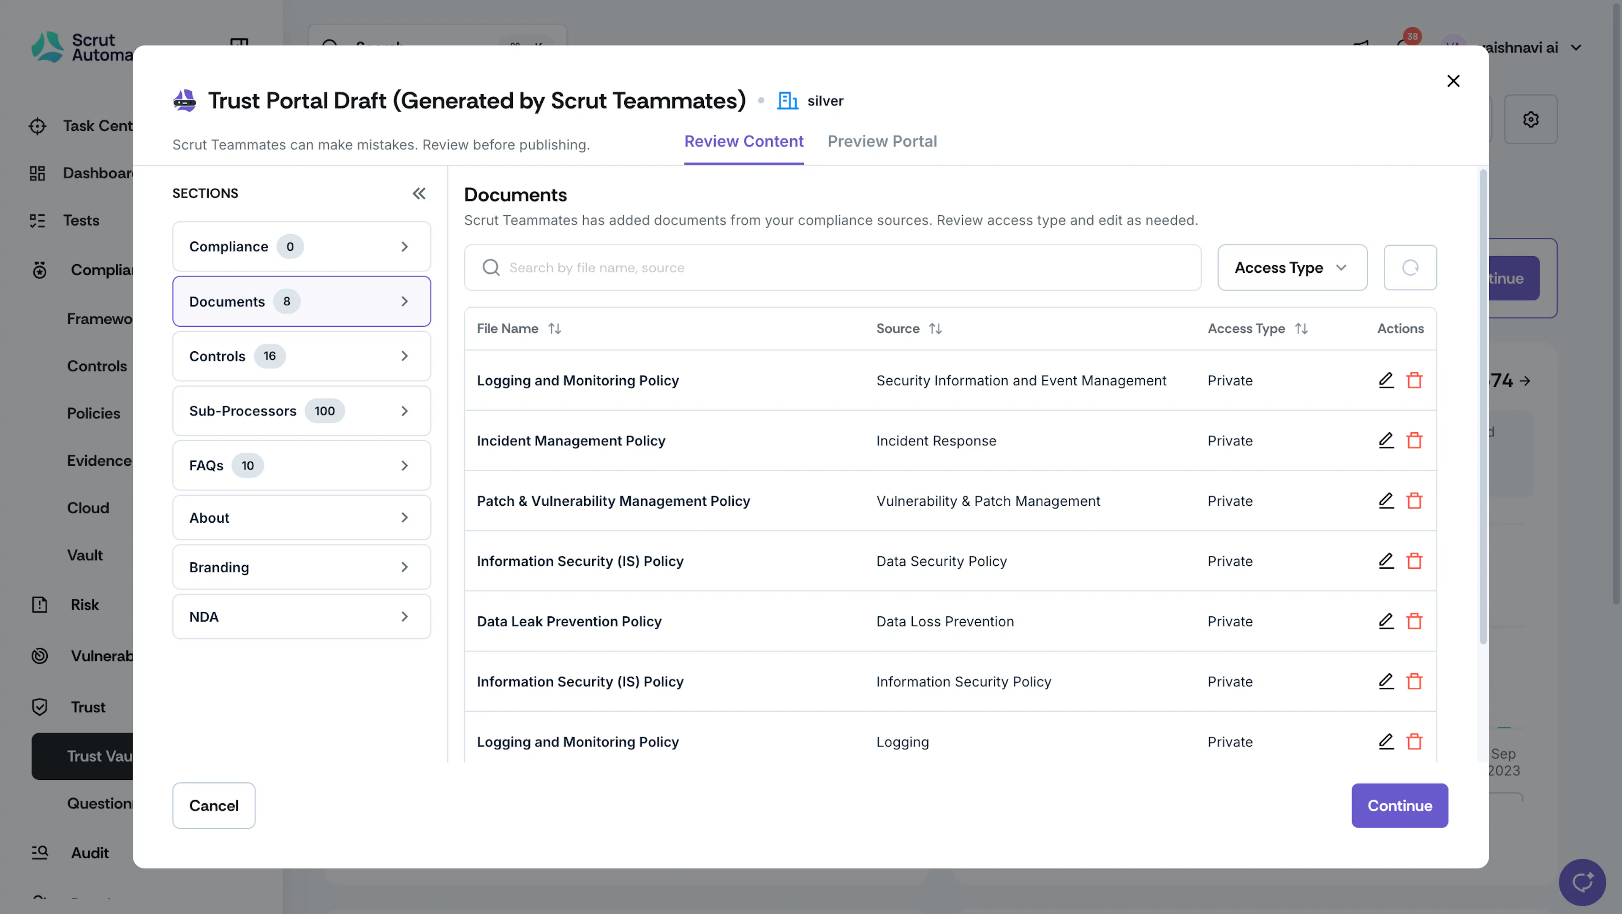
Task: Expand the FAQs section
Action: point(302,466)
